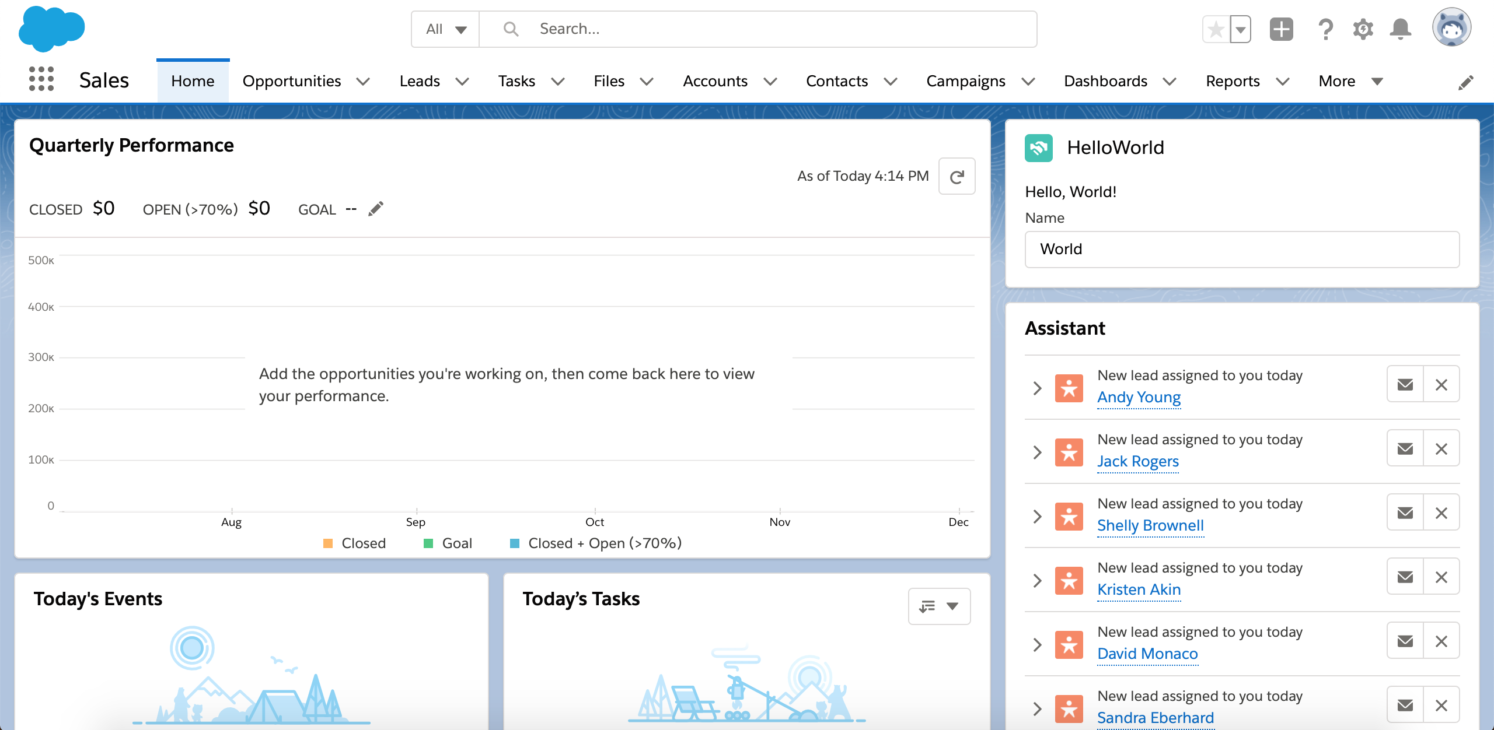This screenshot has width=1494, height=730.
Task: Refresh the Quarterly Performance chart
Action: [957, 176]
